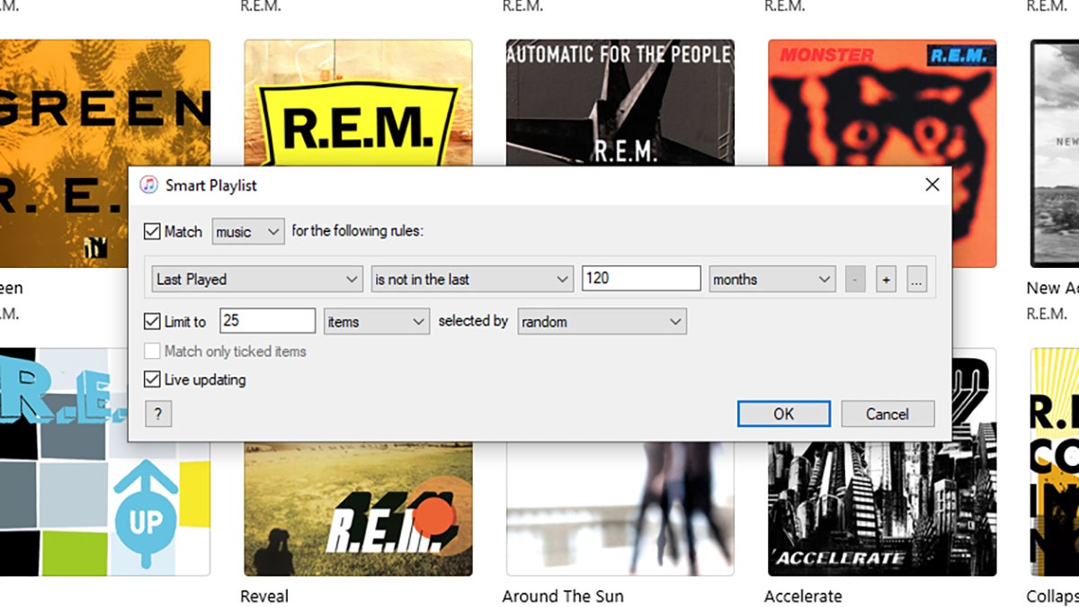Viewport: 1079px width, 607px height.
Task: Change the 'selected by random' dropdown
Action: pyautogui.click(x=602, y=321)
